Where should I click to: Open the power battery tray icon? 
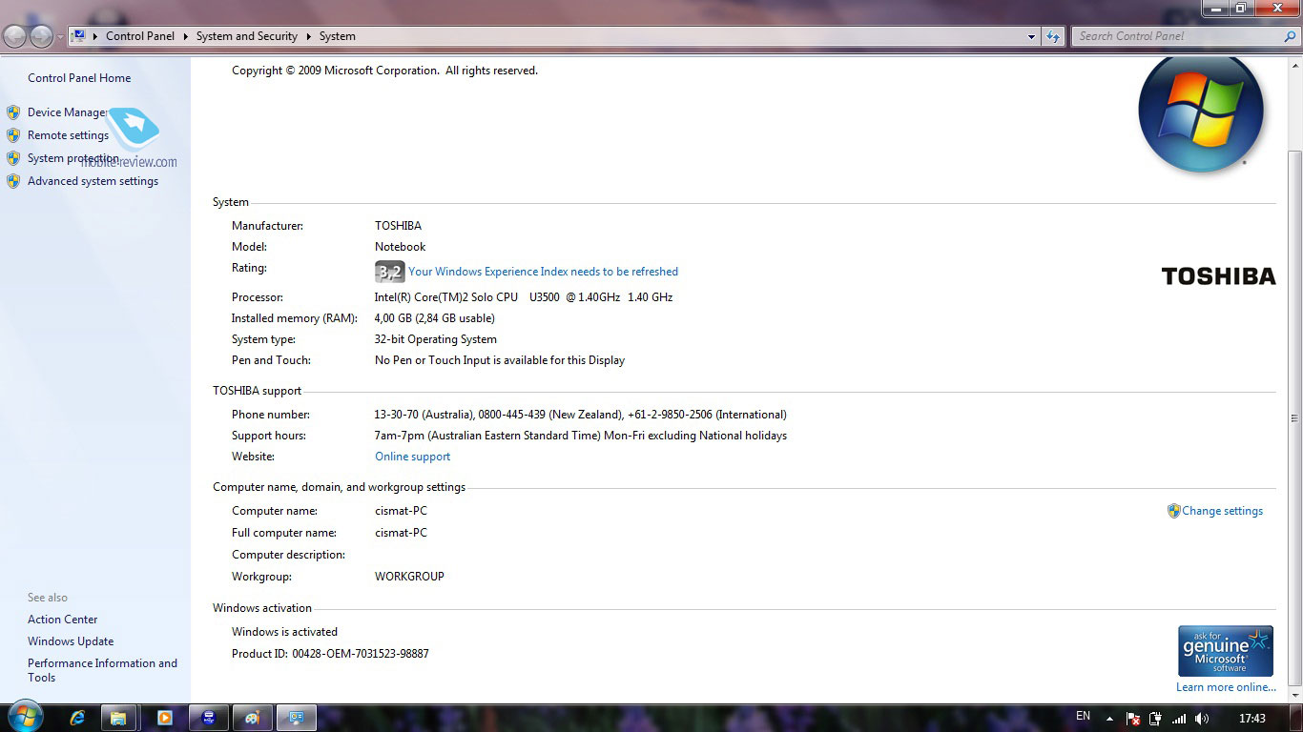1156,719
